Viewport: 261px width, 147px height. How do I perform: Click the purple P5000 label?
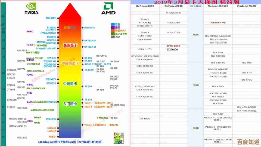coord(30,45)
